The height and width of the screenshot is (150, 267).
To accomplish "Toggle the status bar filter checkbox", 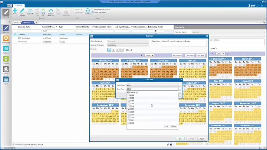I will point(13,144).
